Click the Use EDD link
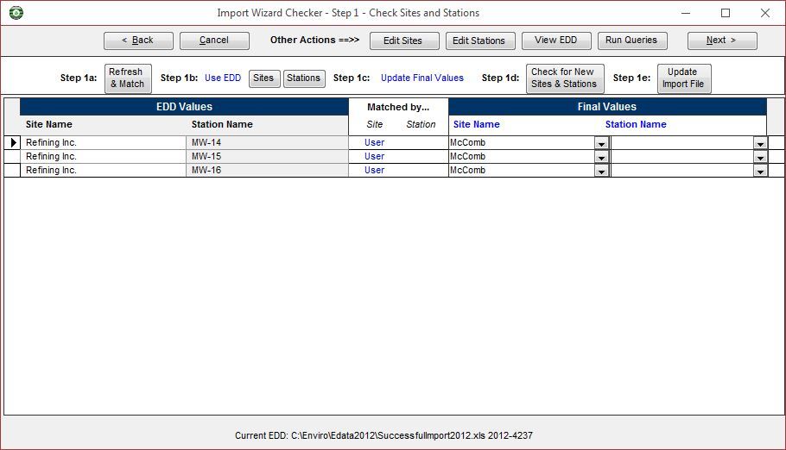 click(x=223, y=78)
